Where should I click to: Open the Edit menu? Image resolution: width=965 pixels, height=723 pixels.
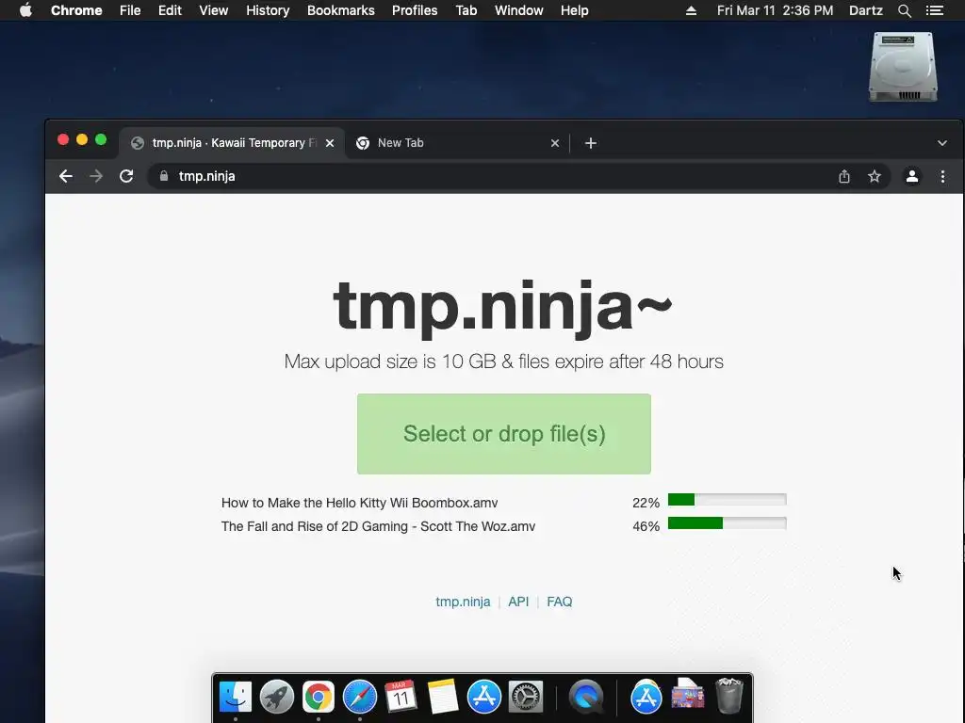[x=170, y=10]
